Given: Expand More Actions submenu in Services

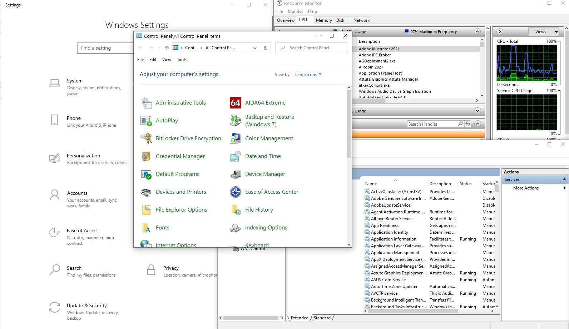Looking at the screenshot, I should pos(565,188).
